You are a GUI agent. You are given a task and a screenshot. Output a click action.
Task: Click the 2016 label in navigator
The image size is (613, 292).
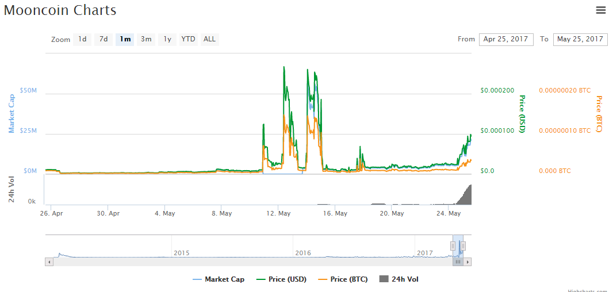303,253
